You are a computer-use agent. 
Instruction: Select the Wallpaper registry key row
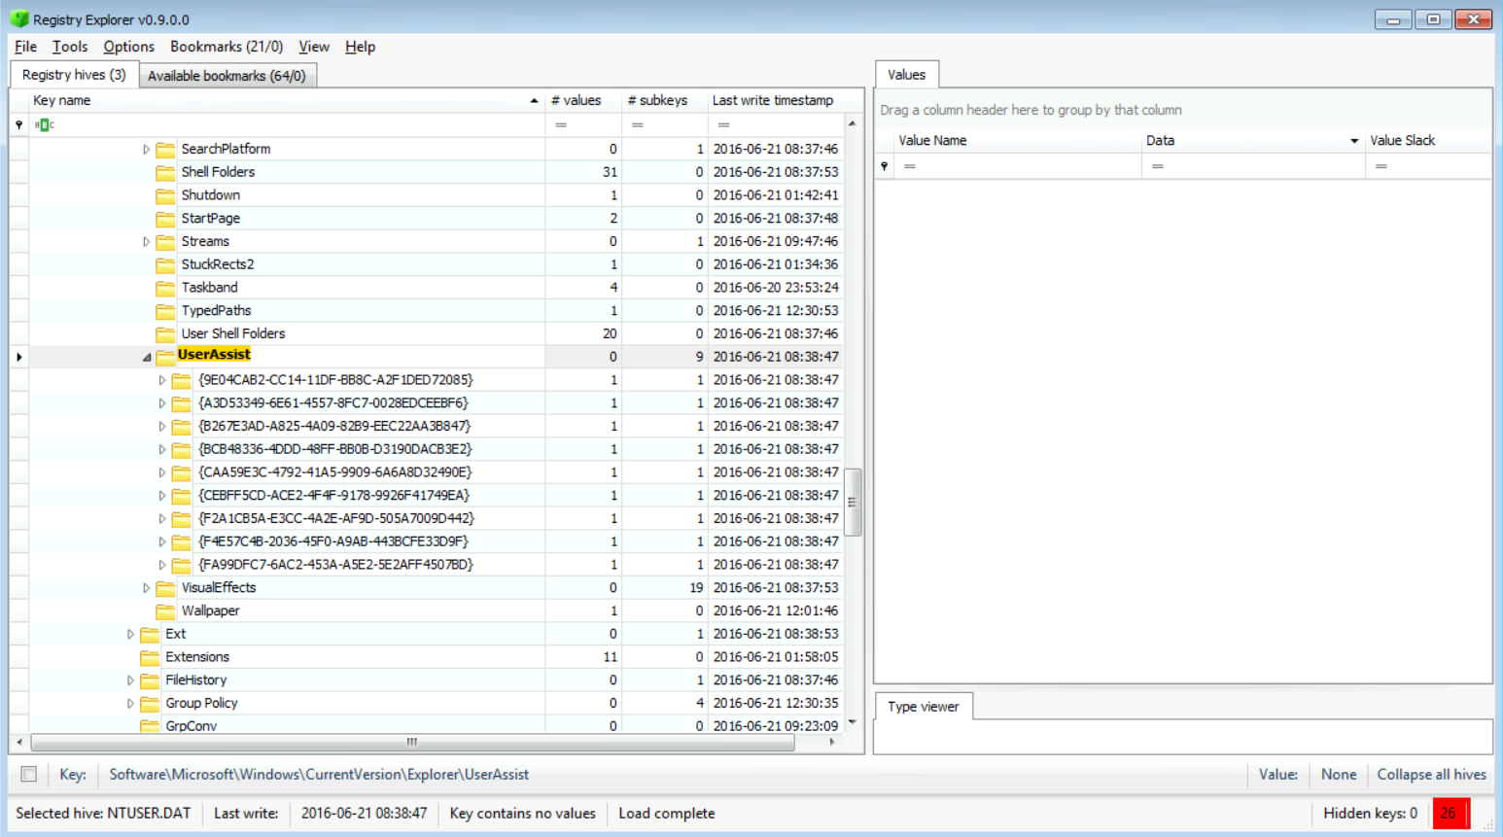[x=436, y=611]
